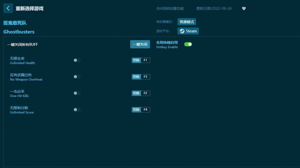Toggle Unlimited Score switch
This screenshot has height=168, width=300.
[77, 110]
